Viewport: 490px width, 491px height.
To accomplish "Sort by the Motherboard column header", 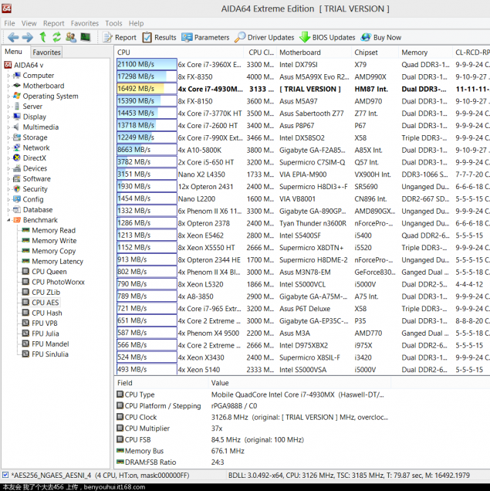I will click(x=314, y=52).
